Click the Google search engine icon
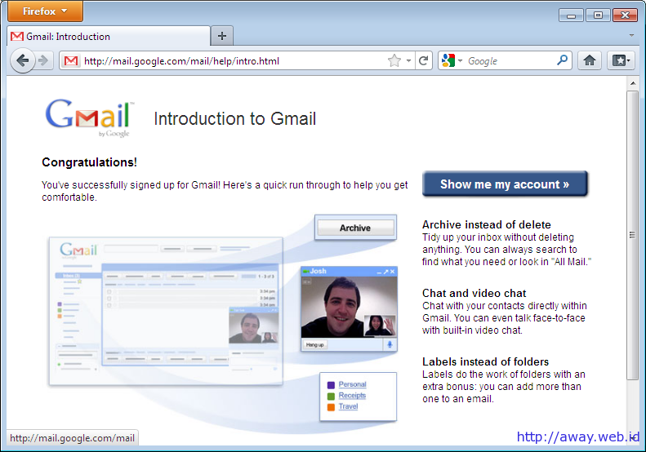Image resolution: width=646 pixels, height=452 pixels. [448, 61]
